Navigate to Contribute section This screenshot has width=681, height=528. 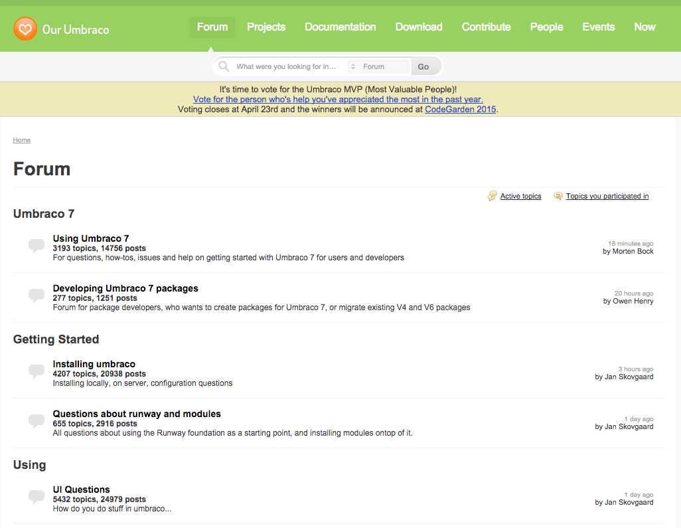click(x=486, y=27)
